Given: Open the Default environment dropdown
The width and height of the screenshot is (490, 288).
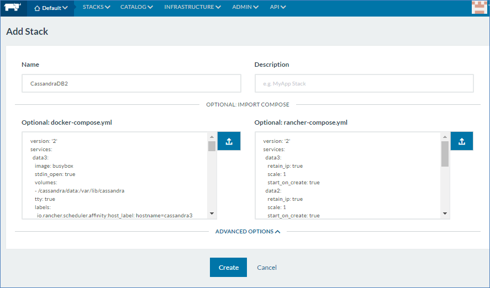Looking at the screenshot, I should click(51, 8).
